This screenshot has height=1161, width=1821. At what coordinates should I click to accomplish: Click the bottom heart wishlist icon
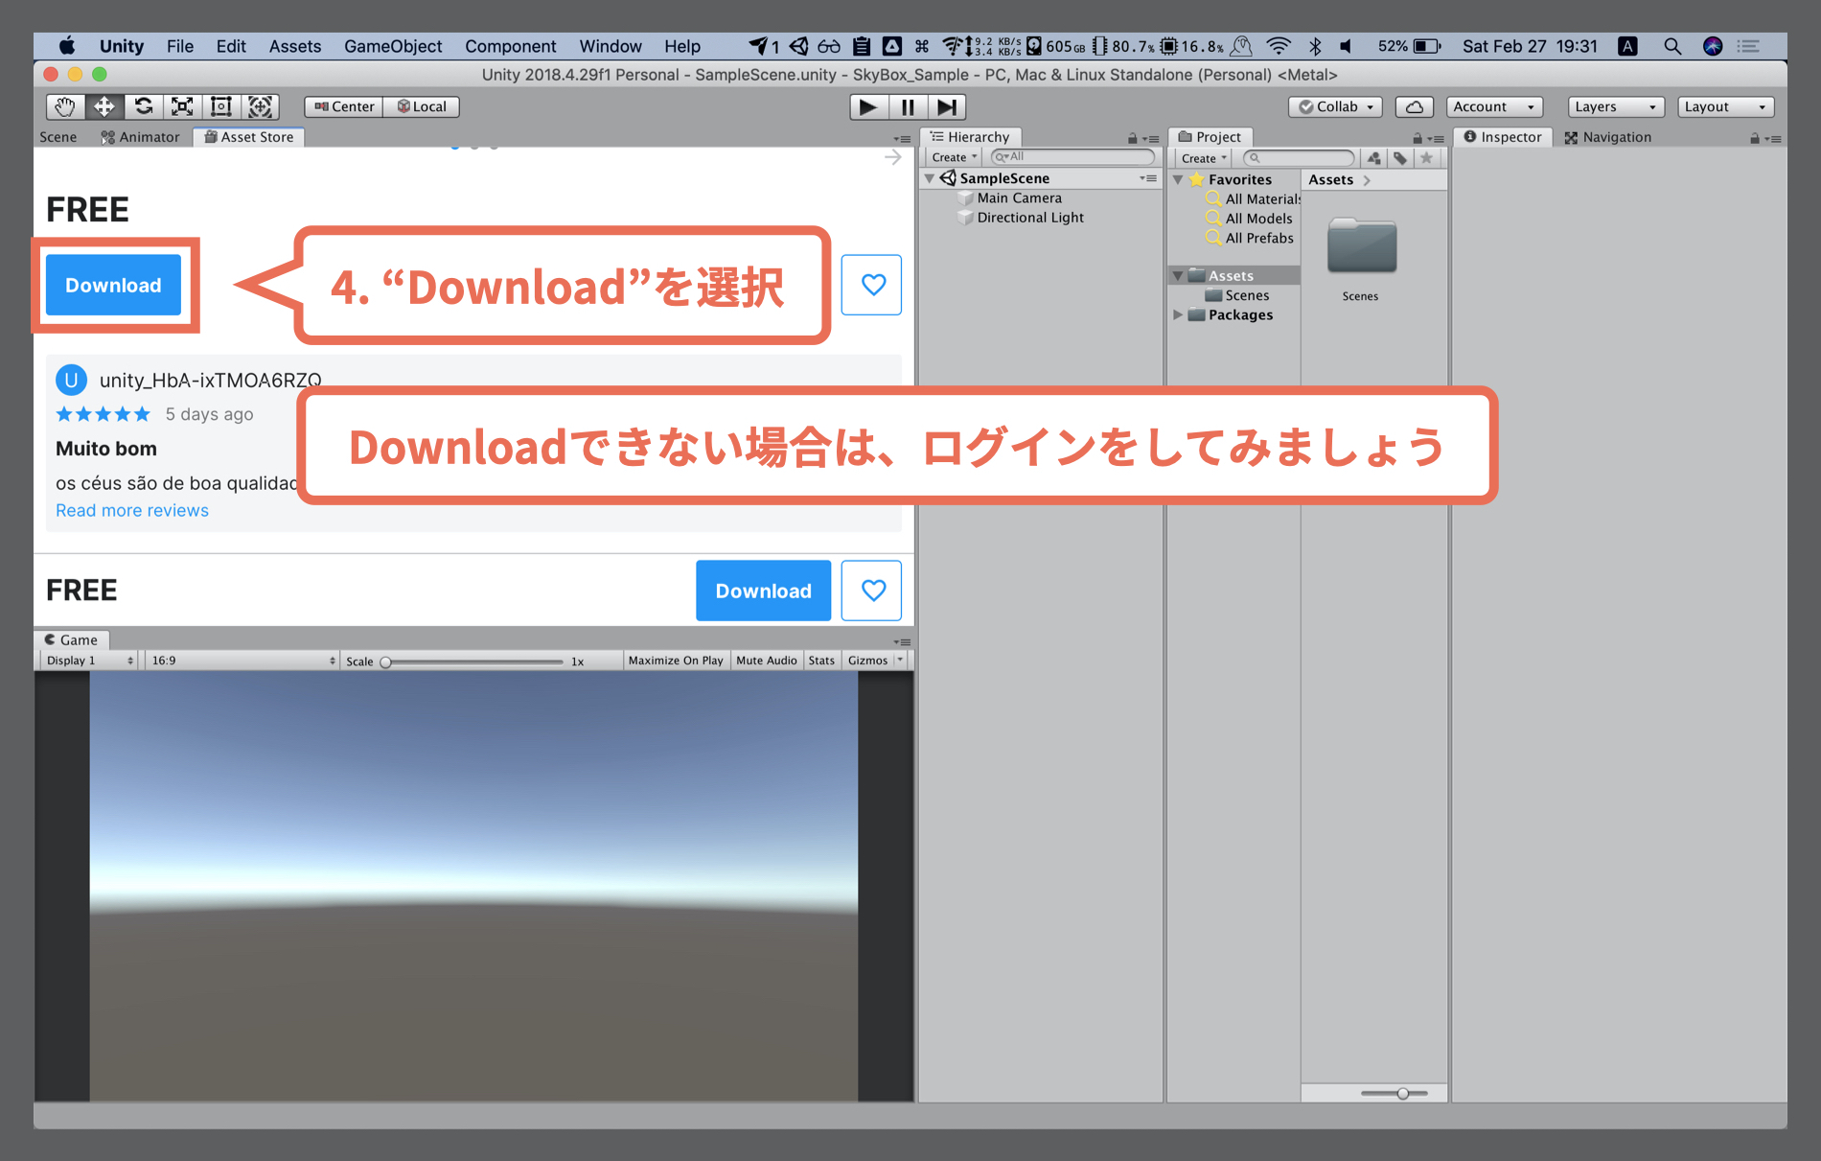(872, 591)
